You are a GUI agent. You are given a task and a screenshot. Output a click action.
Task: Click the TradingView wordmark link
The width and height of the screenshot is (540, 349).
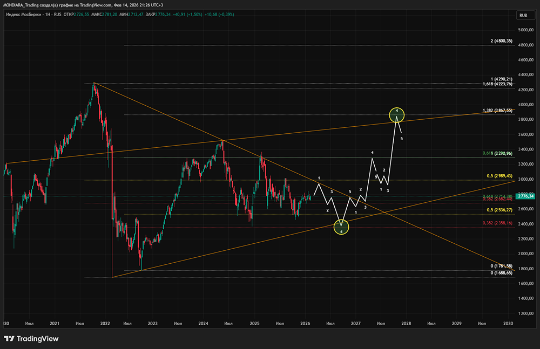[38, 339]
